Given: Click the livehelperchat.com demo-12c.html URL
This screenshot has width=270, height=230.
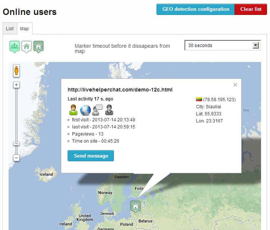Looking at the screenshot, I should [x=120, y=90].
